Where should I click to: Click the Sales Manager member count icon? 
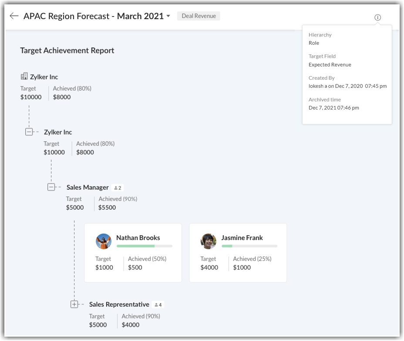point(118,188)
